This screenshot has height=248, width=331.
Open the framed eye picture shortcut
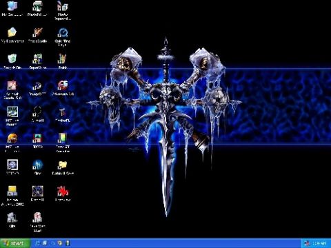click(x=12, y=112)
